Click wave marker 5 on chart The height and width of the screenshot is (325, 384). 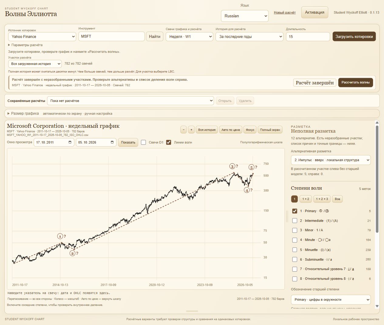(251, 167)
